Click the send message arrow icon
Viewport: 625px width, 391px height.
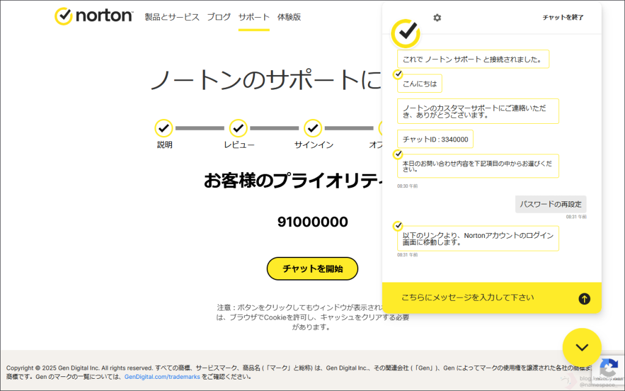click(584, 298)
